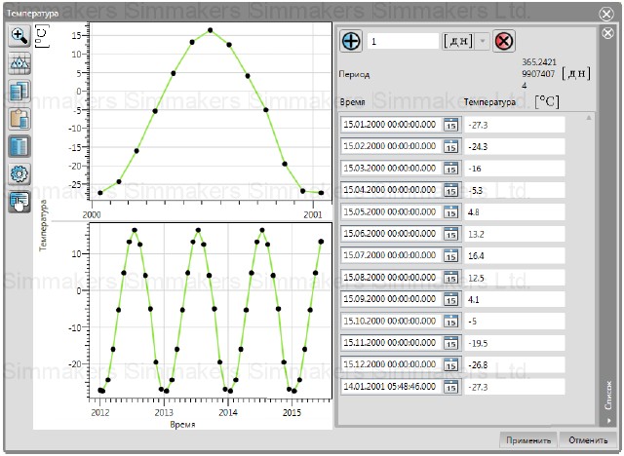The image size is (624, 456).
Task: Open calendar for 15.08.2000 row
Action: 450,278
